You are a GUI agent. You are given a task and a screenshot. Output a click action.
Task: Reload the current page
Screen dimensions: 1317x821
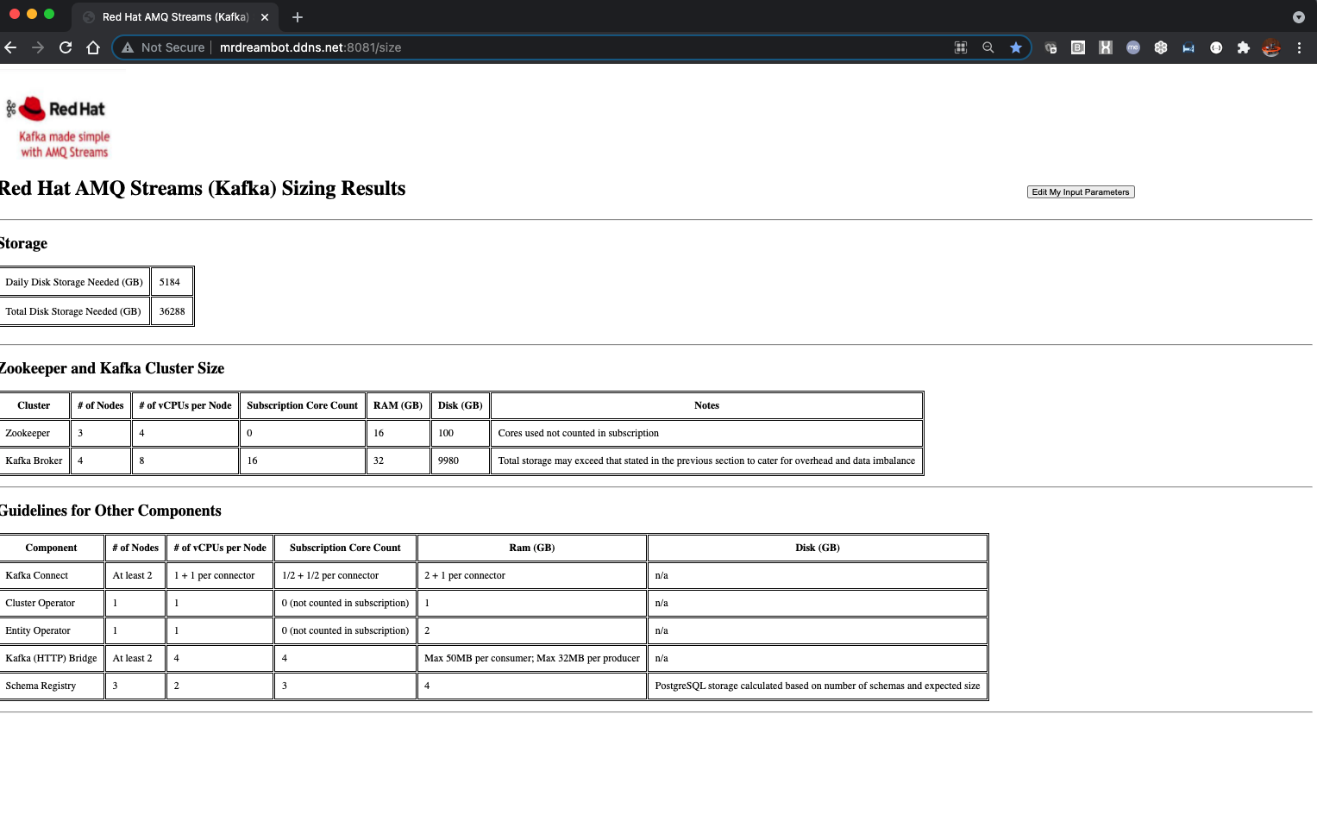click(66, 47)
